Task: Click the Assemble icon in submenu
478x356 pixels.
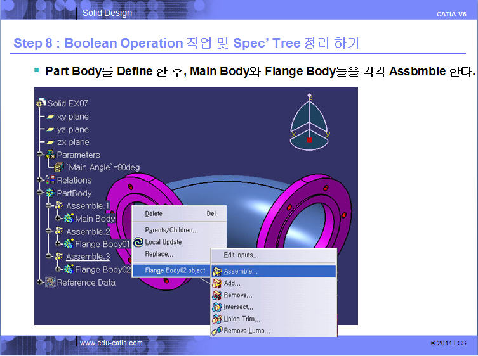Action: click(217, 271)
